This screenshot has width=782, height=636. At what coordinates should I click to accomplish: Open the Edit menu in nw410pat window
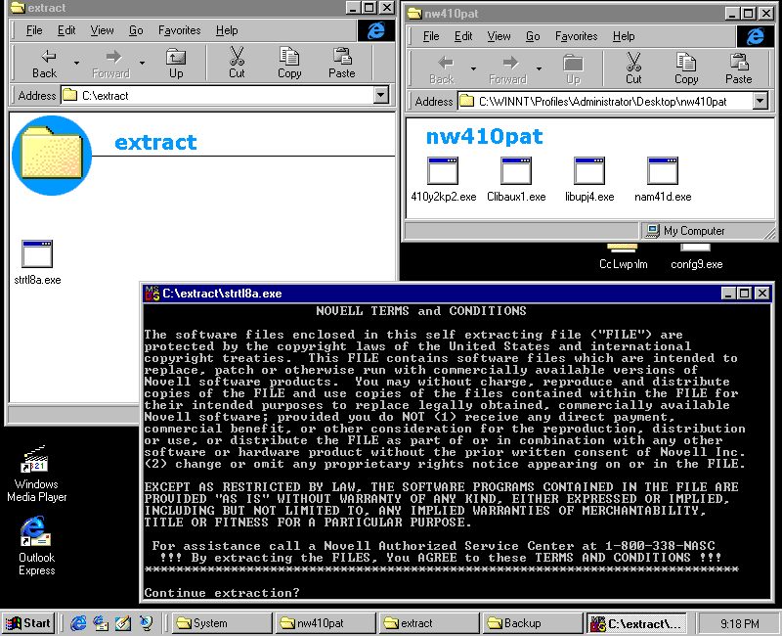[463, 36]
